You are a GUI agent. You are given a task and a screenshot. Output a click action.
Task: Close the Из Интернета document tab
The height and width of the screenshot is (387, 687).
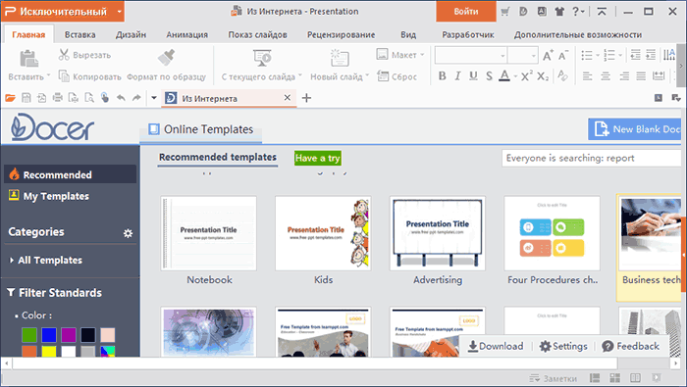pyautogui.click(x=288, y=98)
